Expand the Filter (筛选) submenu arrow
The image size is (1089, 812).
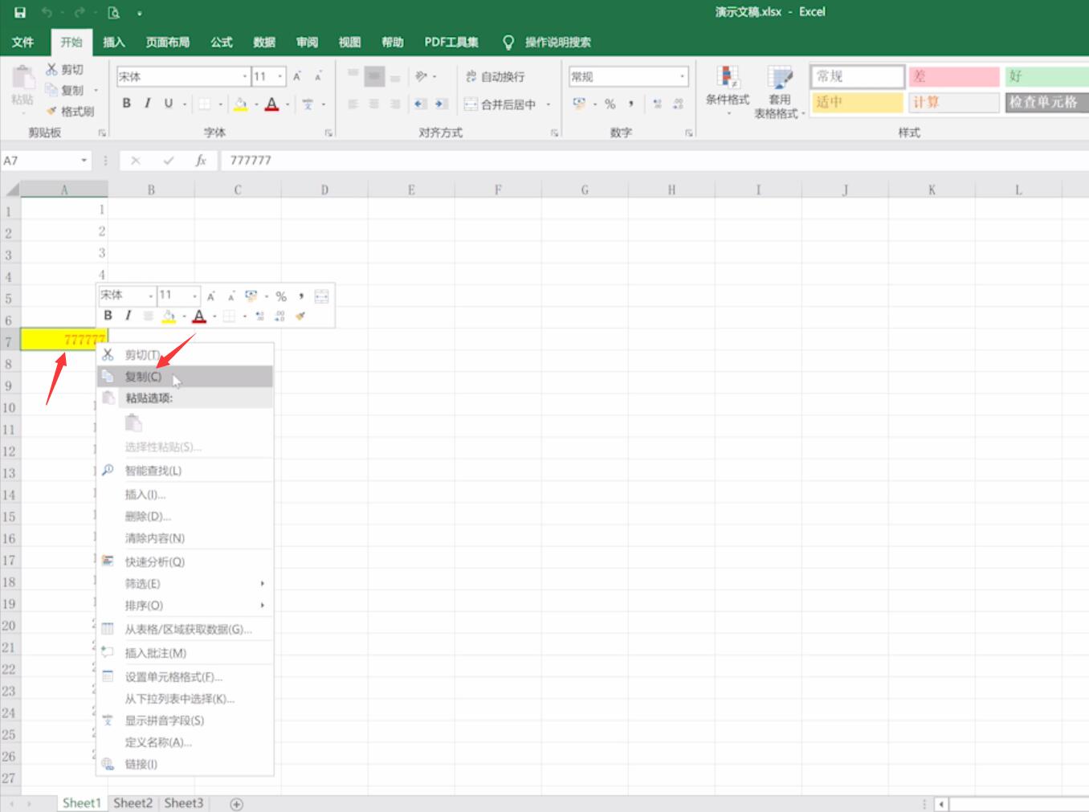pyautogui.click(x=263, y=584)
